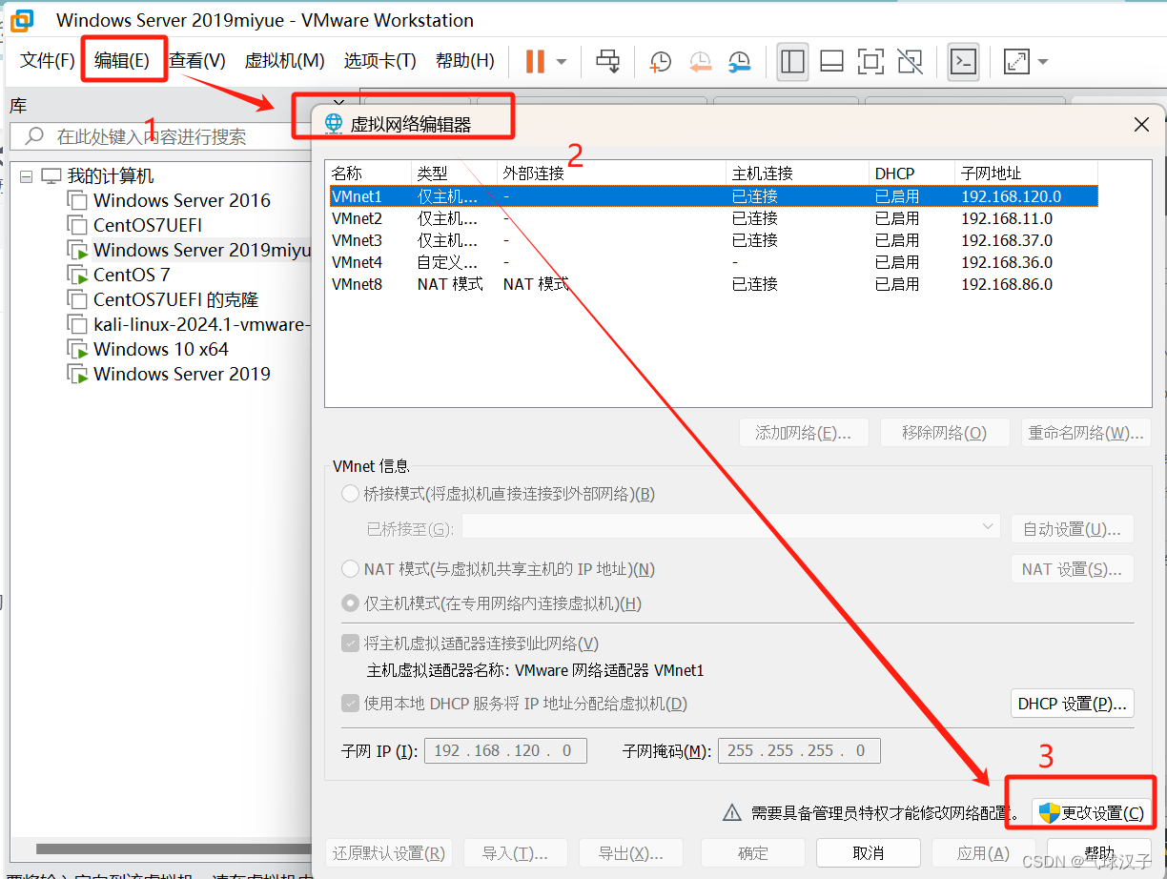1167x879 pixels.
Task: Toggle the thumbnail bar view icon
Action: point(831,62)
